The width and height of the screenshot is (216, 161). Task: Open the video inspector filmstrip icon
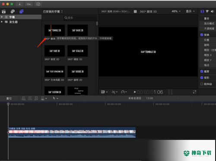coord(202,12)
